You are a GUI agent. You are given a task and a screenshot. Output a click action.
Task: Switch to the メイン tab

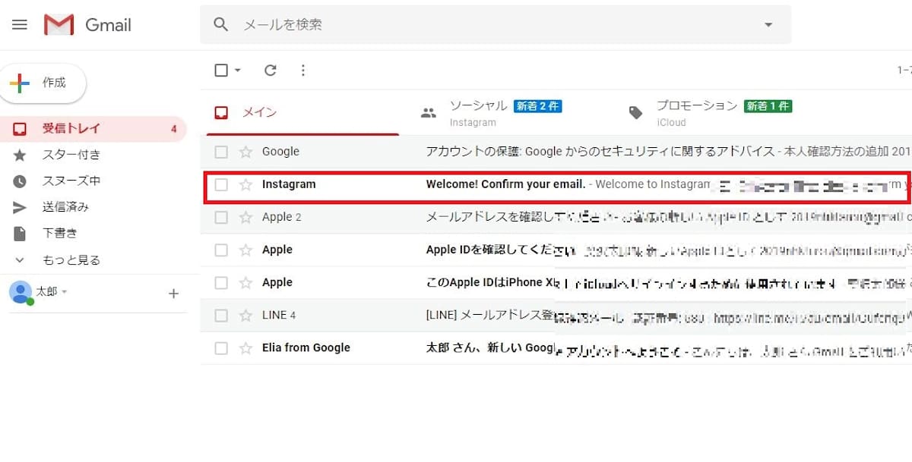coord(302,113)
